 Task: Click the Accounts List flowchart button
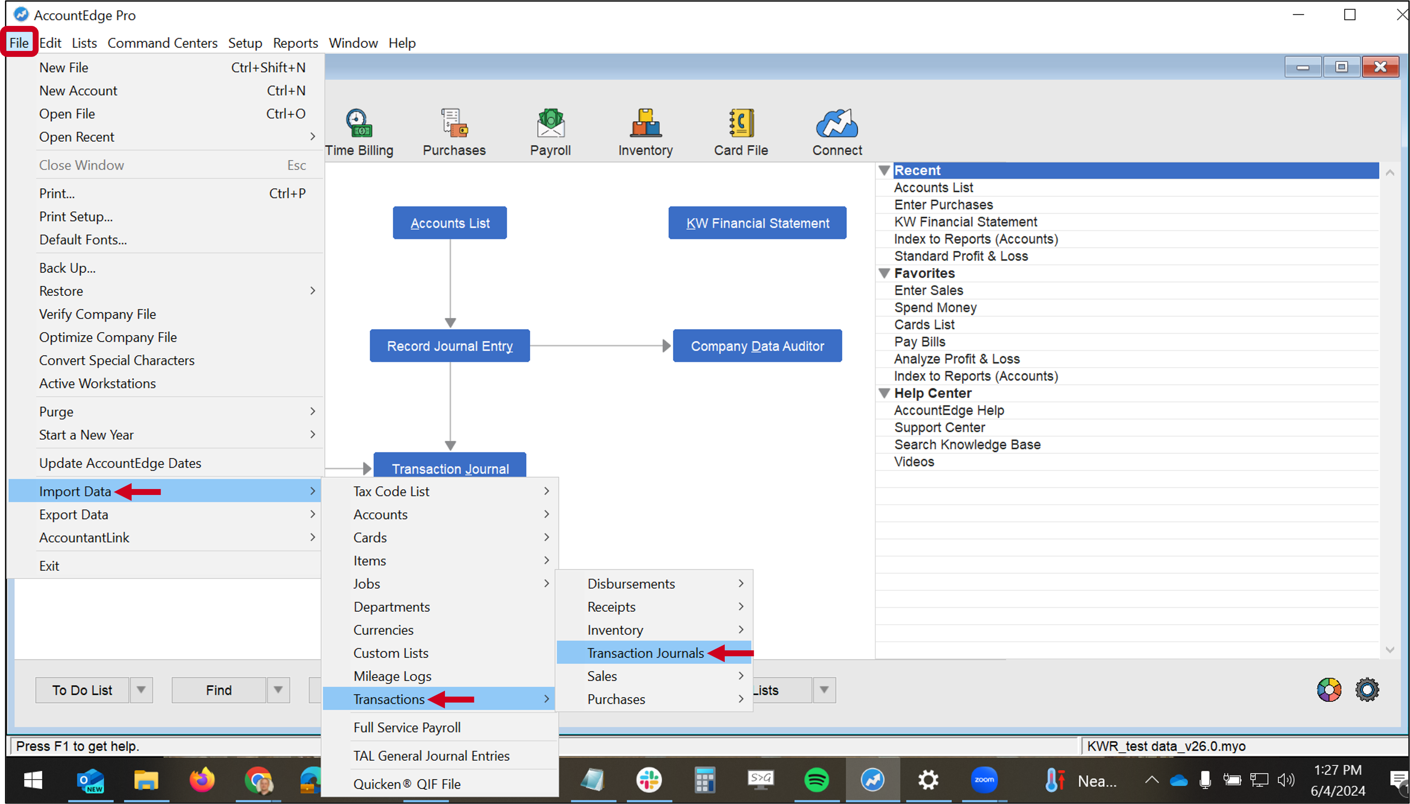[x=450, y=222]
